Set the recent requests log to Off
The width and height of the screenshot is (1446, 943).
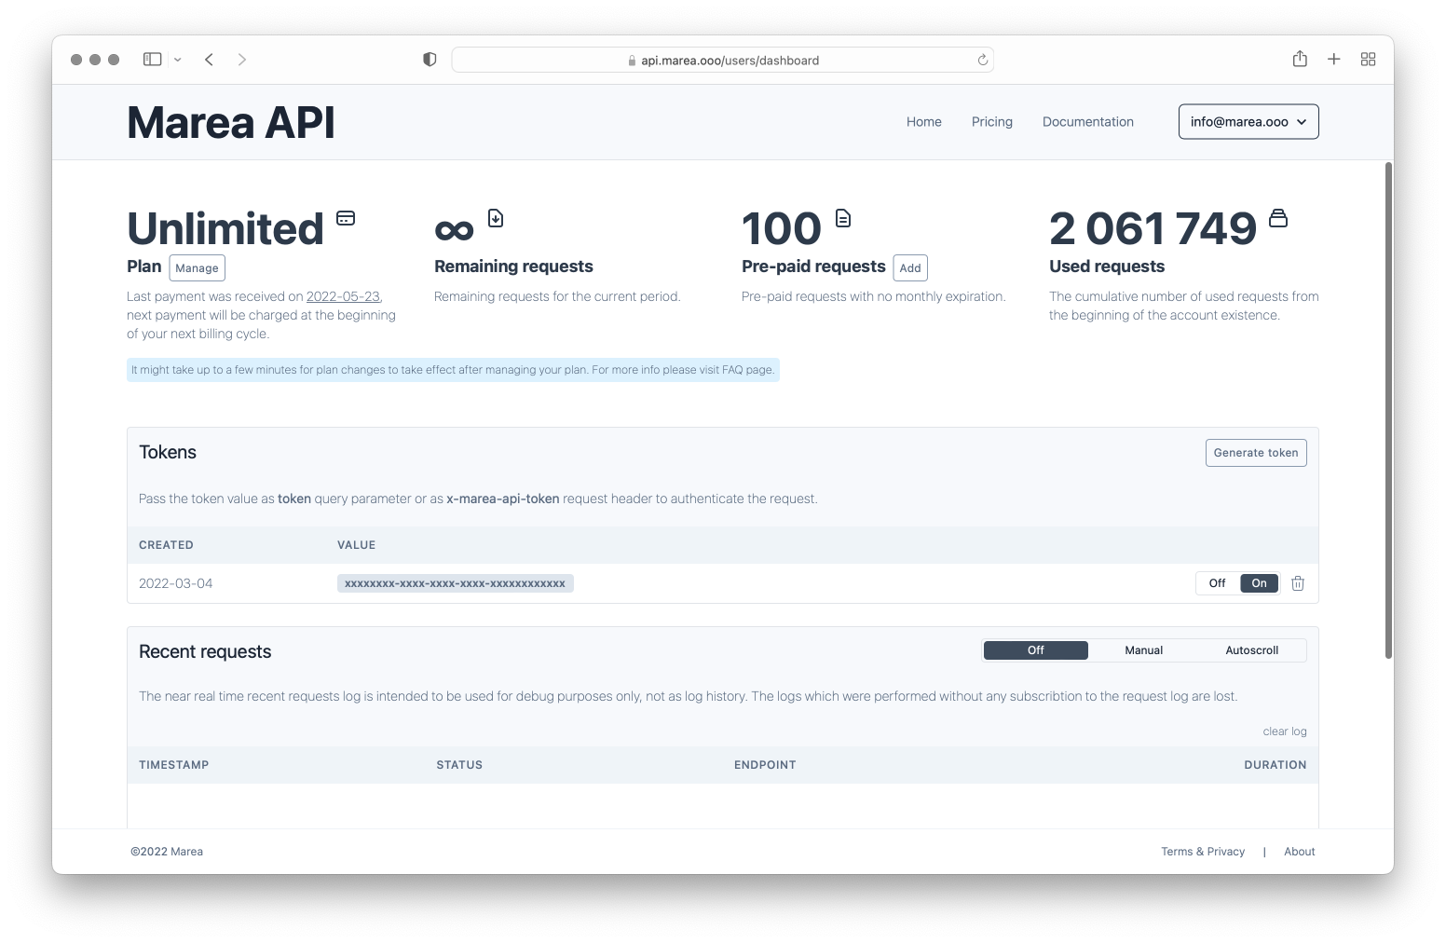pos(1036,650)
